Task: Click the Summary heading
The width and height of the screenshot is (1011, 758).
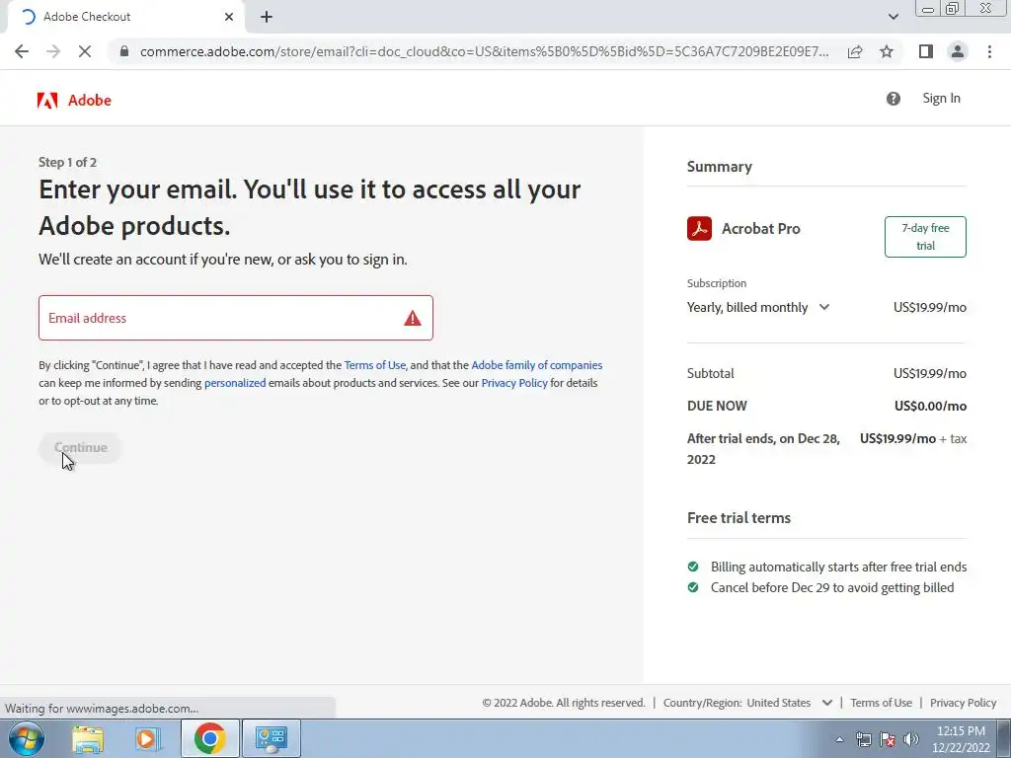Action: point(720,166)
